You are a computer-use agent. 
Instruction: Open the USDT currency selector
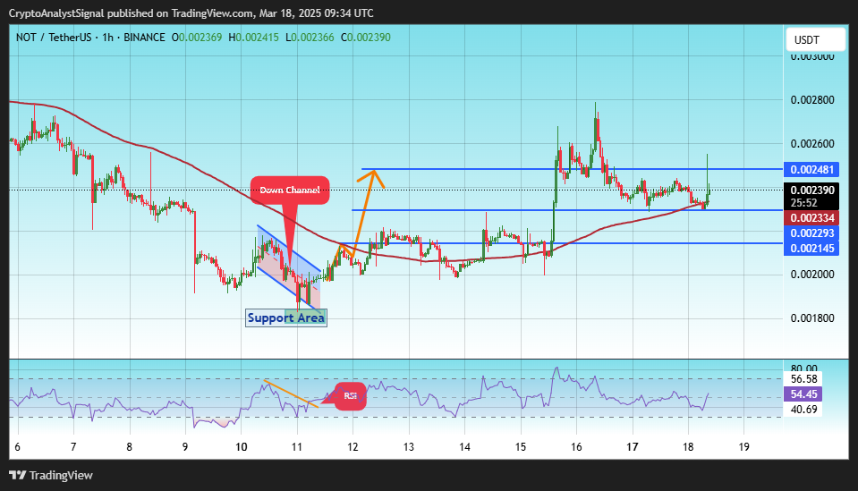[815, 40]
